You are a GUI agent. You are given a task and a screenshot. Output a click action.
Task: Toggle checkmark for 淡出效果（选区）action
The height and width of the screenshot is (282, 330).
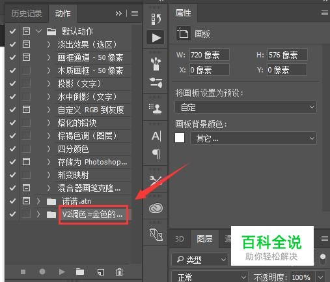tap(12, 44)
